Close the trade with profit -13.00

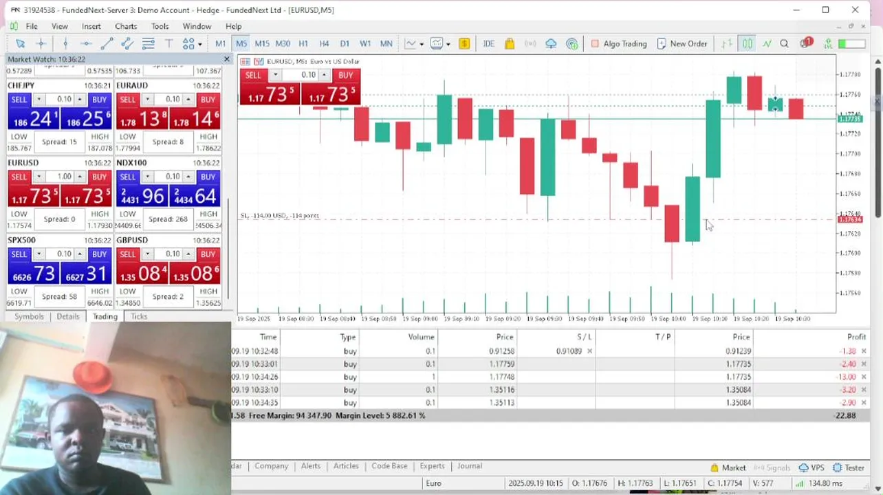pyautogui.click(x=864, y=377)
